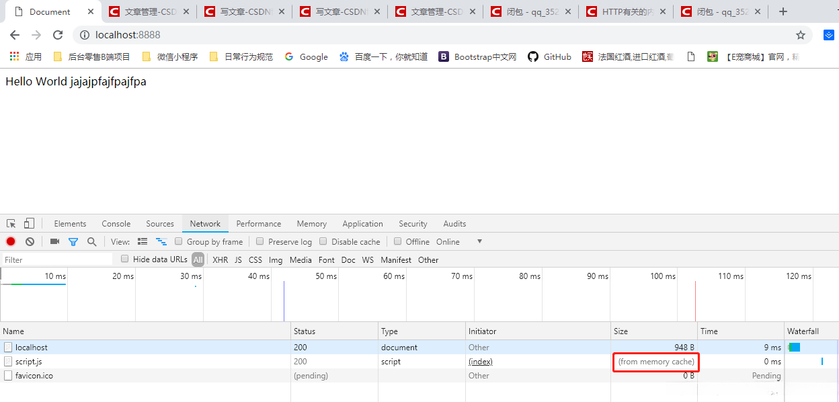This screenshot has height=402, width=839.
Task: Open the 法国红酒 bookmark
Action: [x=628, y=57]
